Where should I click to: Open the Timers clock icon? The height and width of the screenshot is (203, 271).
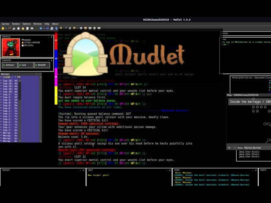tap(18, 28)
